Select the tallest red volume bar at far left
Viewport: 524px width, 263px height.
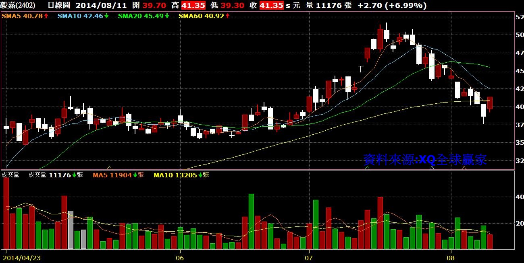(x=6, y=213)
